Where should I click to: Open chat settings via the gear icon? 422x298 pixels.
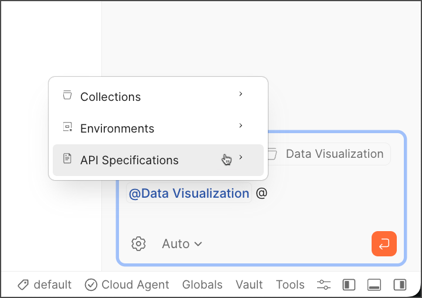click(138, 243)
